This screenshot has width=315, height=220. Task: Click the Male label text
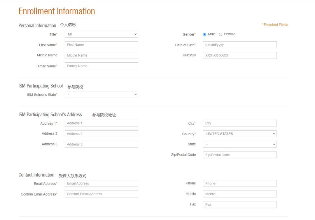click(x=212, y=34)
